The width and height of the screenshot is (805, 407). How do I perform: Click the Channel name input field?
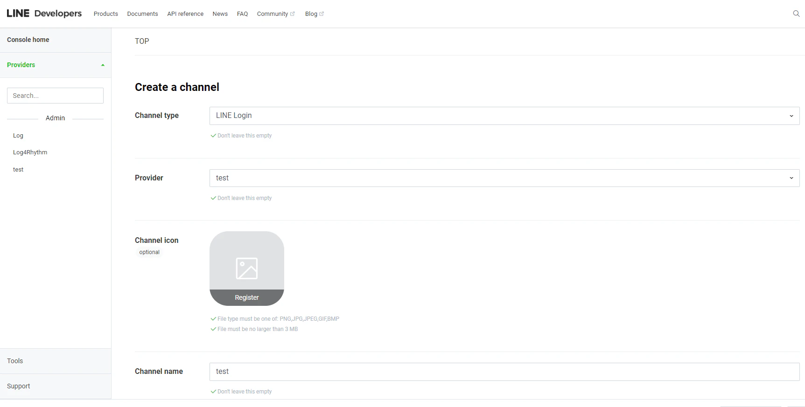(x=504, y=372)
